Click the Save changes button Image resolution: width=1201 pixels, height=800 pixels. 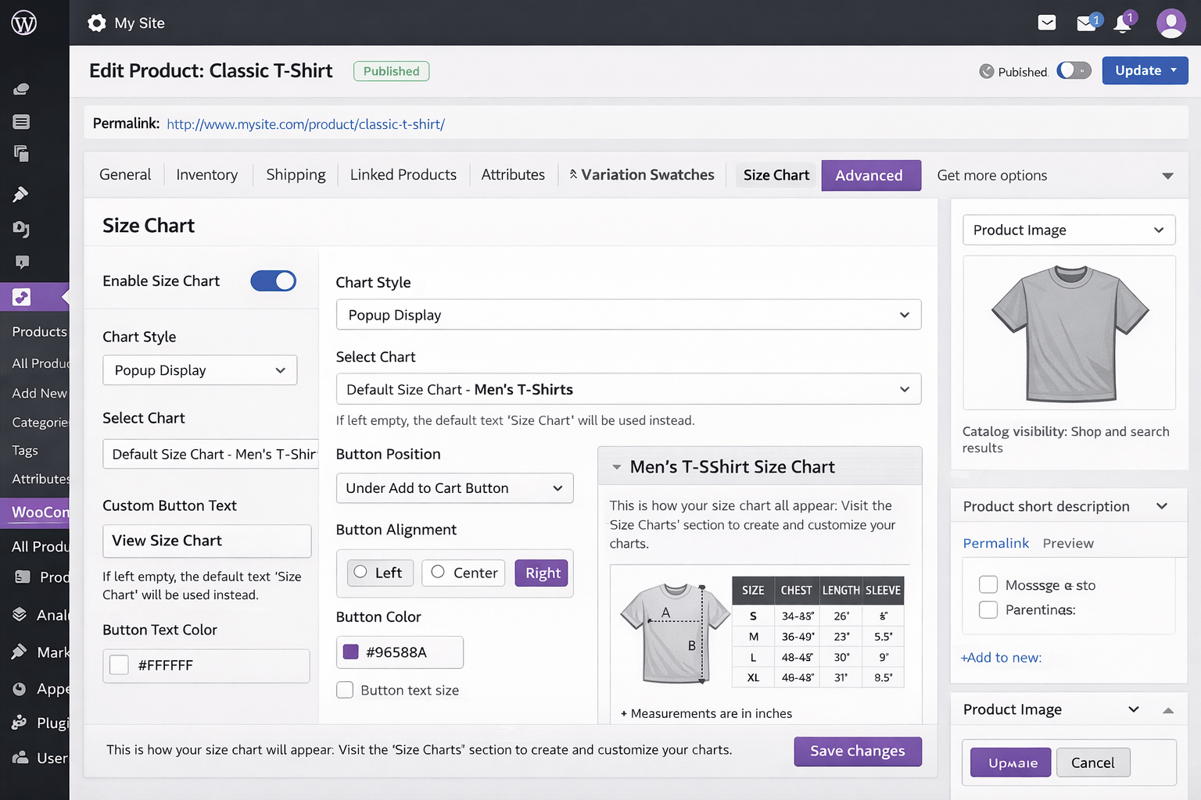(x=857, y=751)
